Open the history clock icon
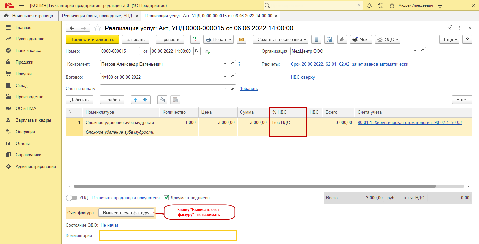Viewport: 479px width, 244px height. tap(381, 6)
